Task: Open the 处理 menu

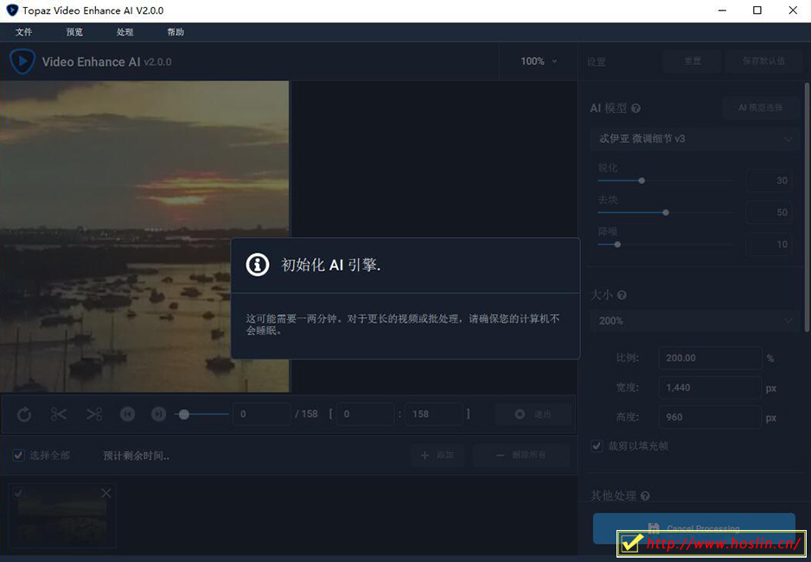Action: tap(125, 32)
